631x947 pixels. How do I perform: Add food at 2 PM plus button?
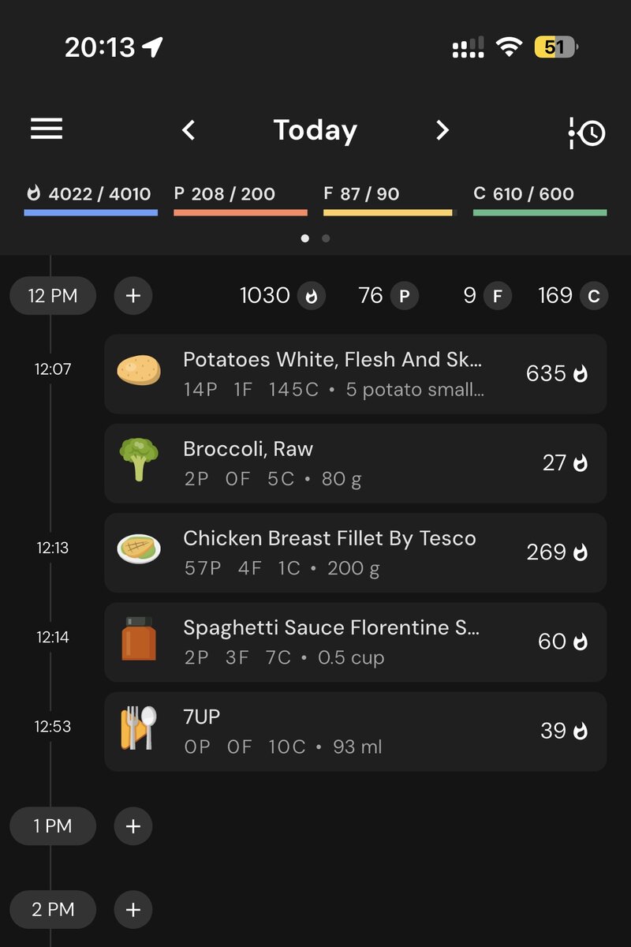[x=133, y=910]
